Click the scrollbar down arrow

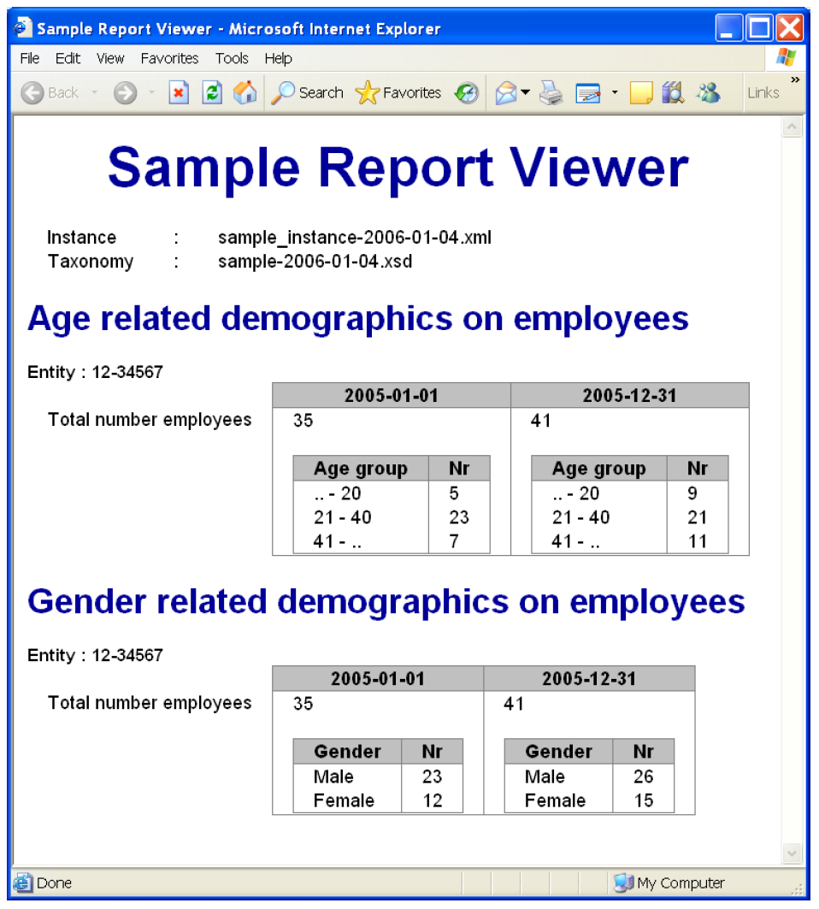(792, 853)
